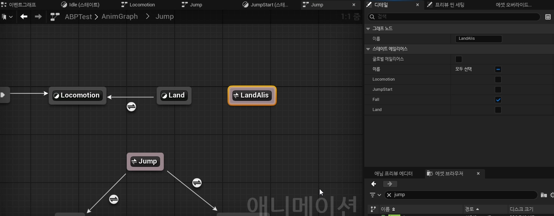Sort assets by 이름 column
The image size is (554, 216).
coord(388,209)
